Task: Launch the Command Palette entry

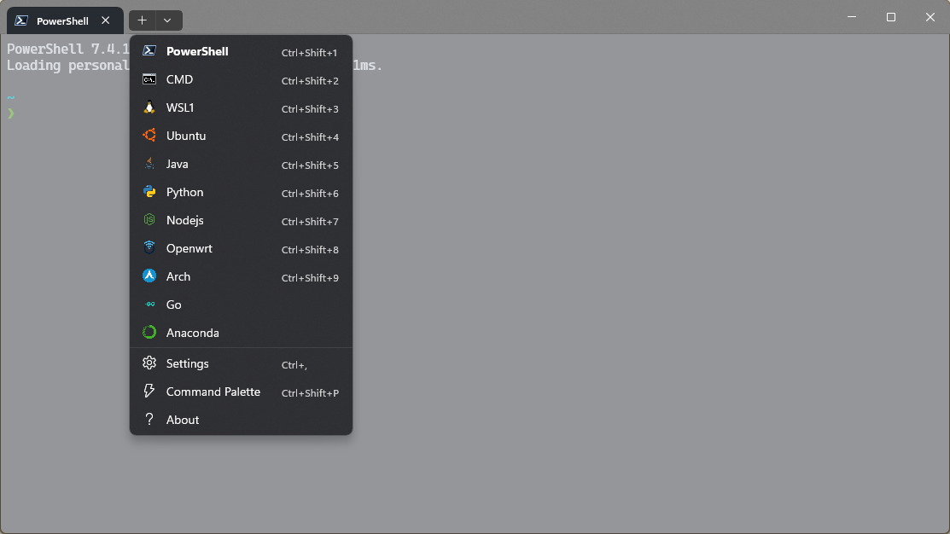Action: (213, 392)
